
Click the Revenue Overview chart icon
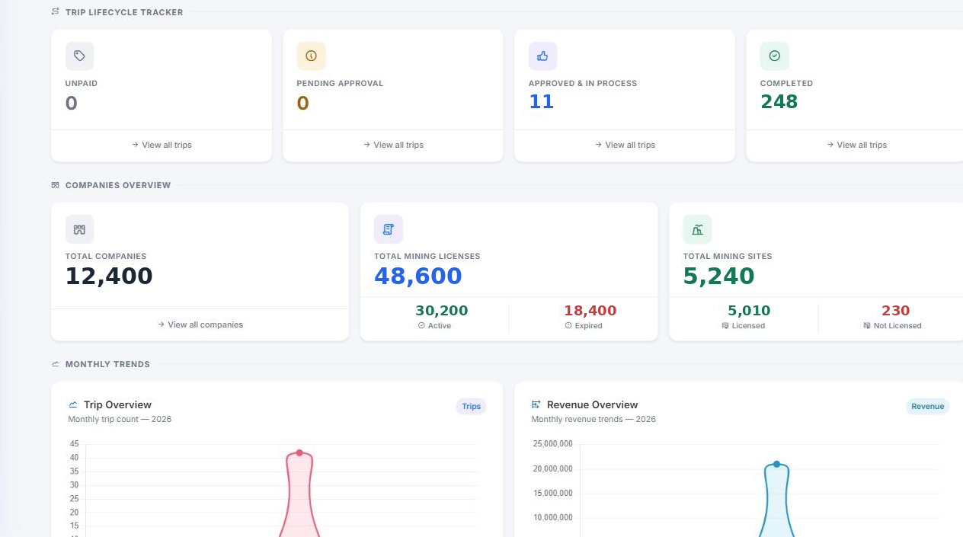pos(536,404)
